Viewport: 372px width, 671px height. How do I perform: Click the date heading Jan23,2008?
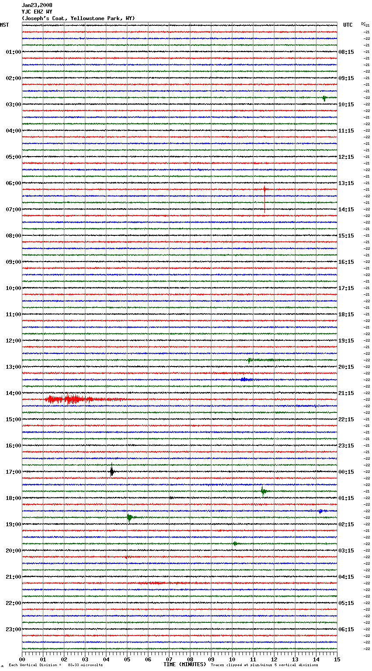pos(37,5)
